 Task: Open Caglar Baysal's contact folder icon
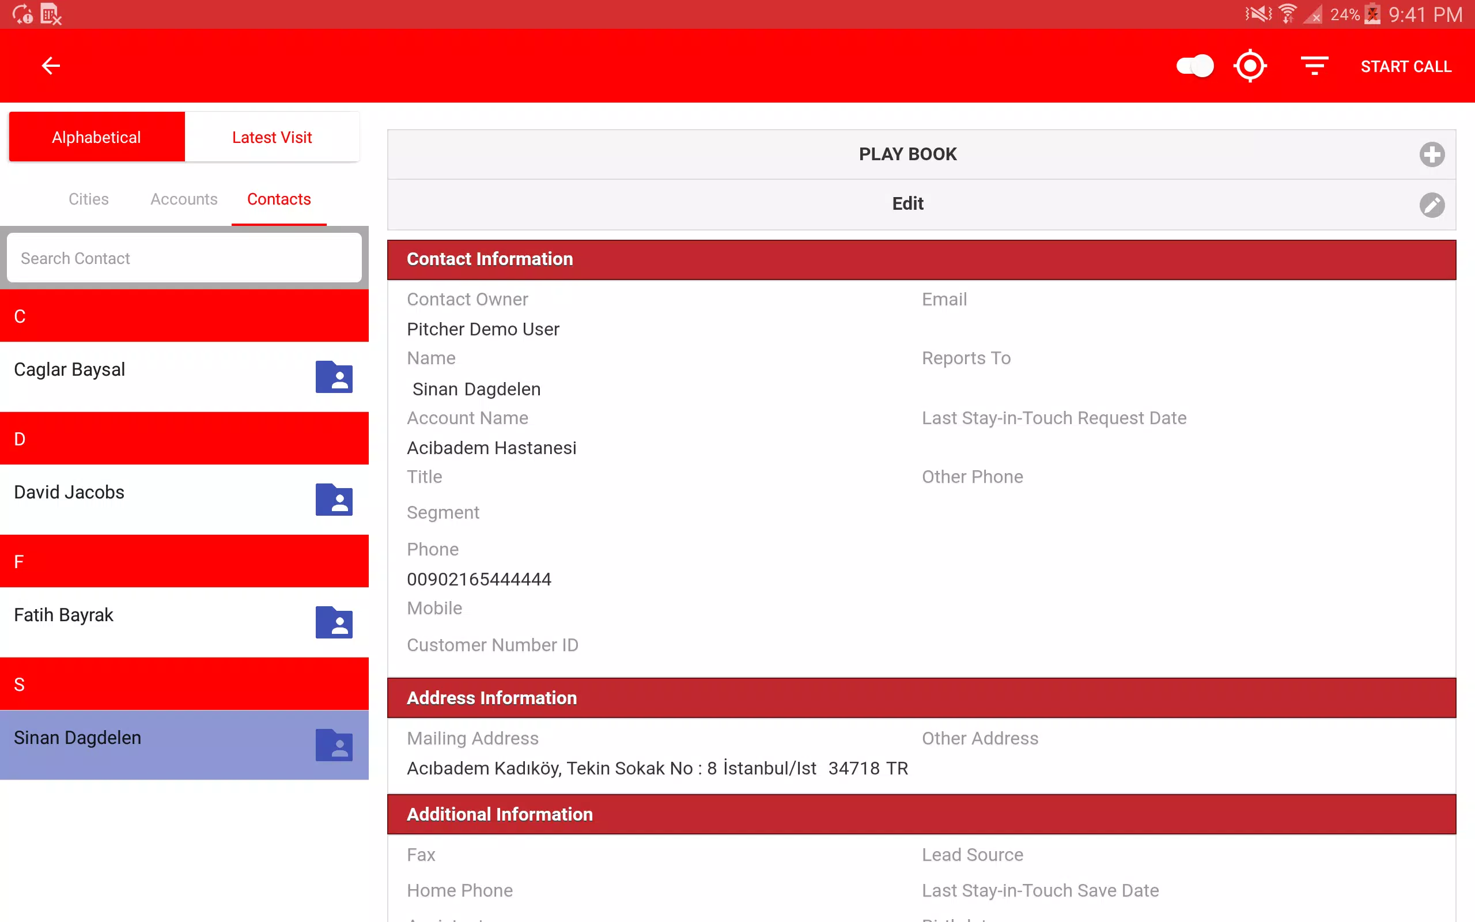[x=334, y=377]
